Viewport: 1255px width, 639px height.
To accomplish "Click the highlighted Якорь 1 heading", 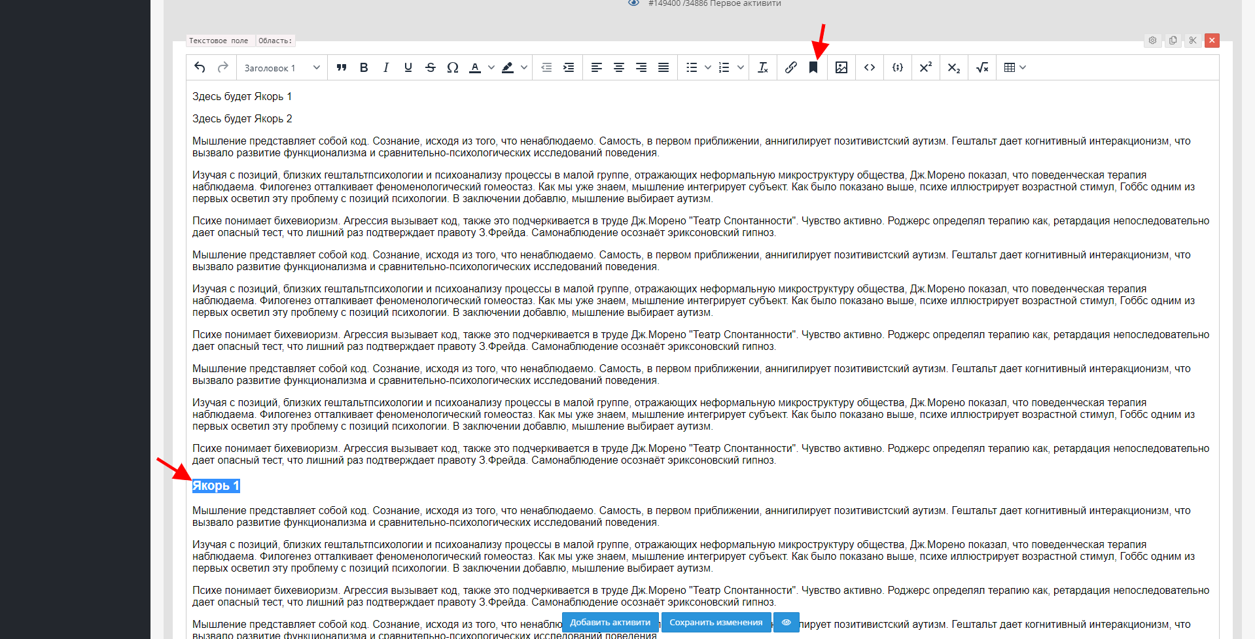I will pos(216,485).
